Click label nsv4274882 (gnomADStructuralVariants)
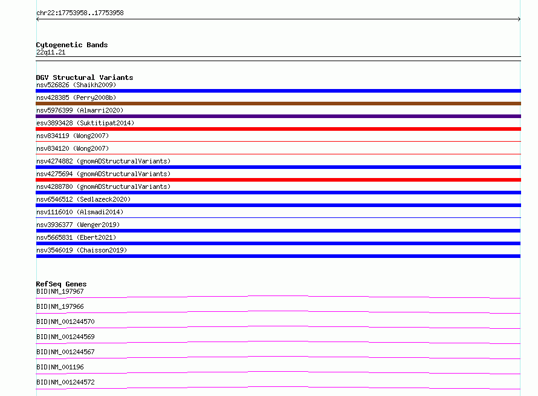Image resolution: width=538 pixels, height=396 pixels. tap(103, 161)
